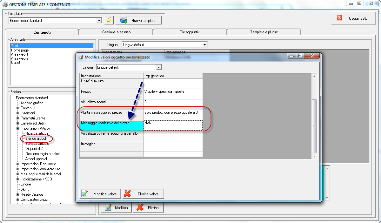This screenshot has height=223, width=381.
Task: Select the Scheda articolo tree item
Action: coord(37,144)
